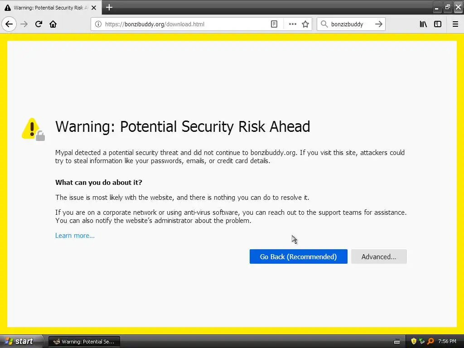Click the yellow warning triangle lock icon

pyautogui.click(x=33, y=129)
